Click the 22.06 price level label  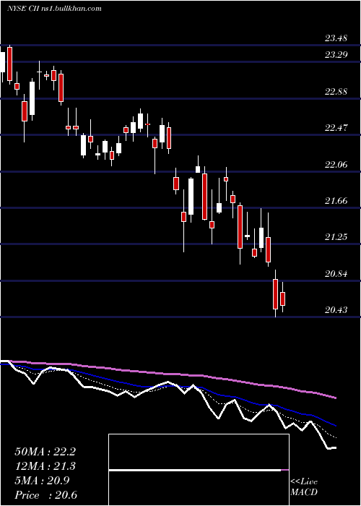[336, 165]
